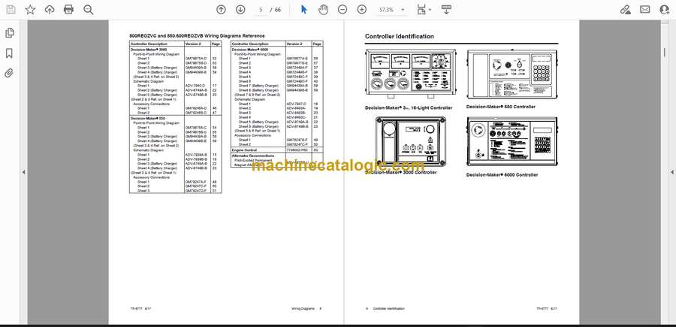Click the Decision-Maker 6000 Controller image
The width and height of the screenshot is (676, 327).
[x=512, y=141]
